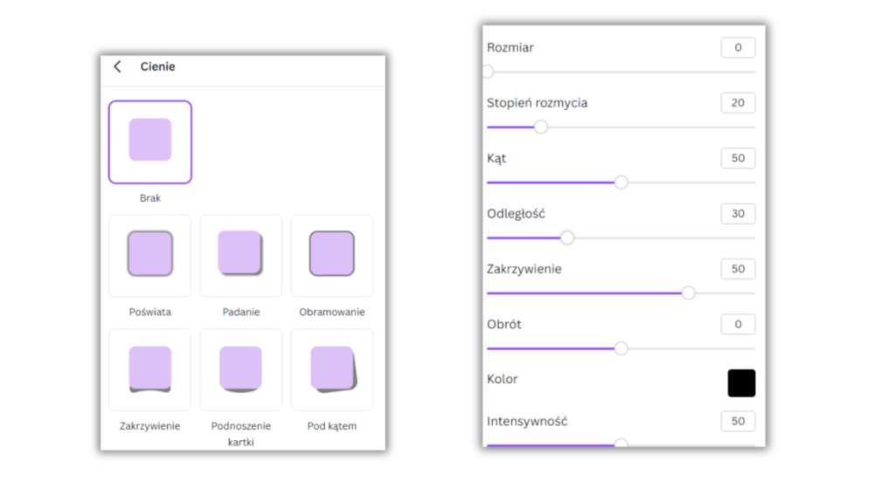Select the Obramowanie shadow option
Screen dimensions: 895x503
point(332,255)
